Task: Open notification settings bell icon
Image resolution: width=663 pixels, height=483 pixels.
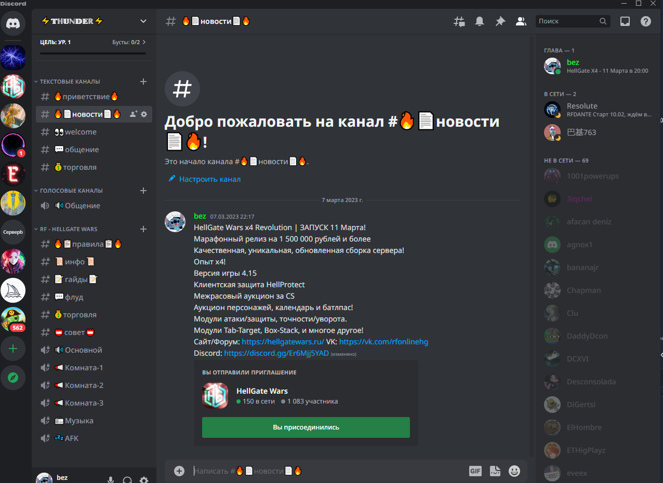Action: pos(479,21)
